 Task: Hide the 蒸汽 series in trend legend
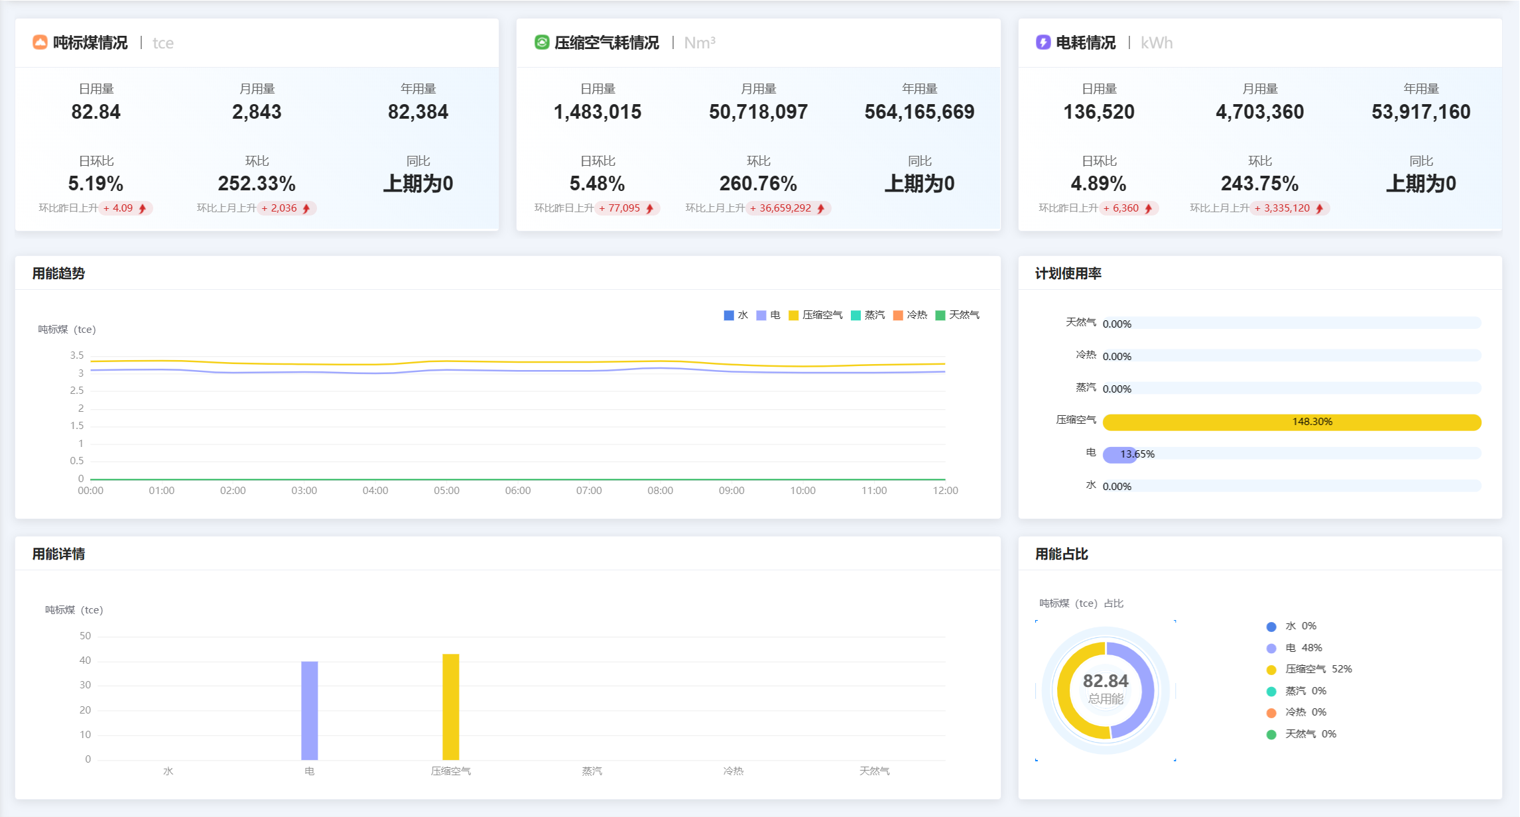pos(867,315)
